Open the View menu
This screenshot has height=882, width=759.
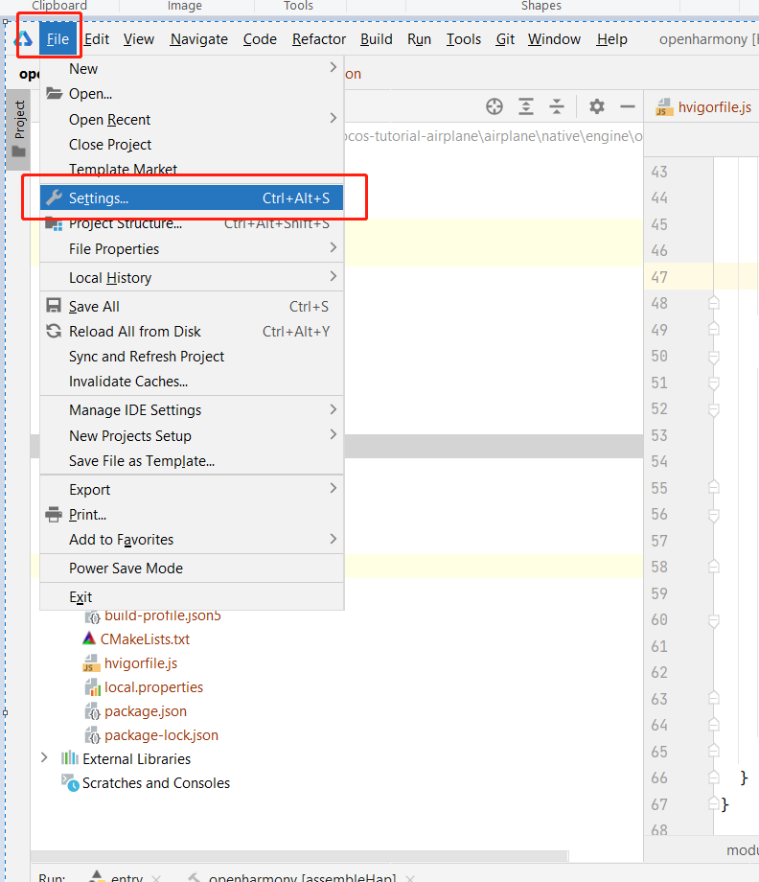tap(138, 38)
